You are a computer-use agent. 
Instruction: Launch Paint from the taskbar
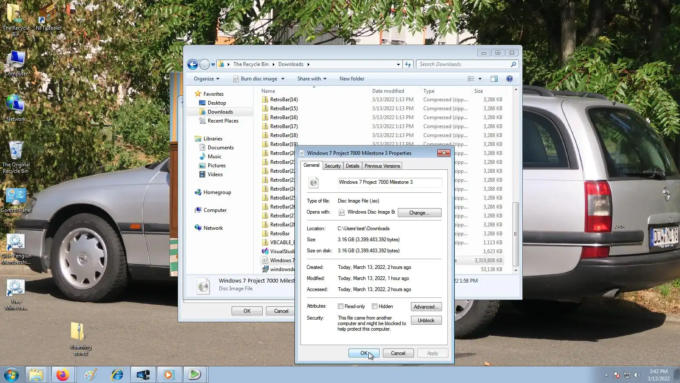coord(90,375)
